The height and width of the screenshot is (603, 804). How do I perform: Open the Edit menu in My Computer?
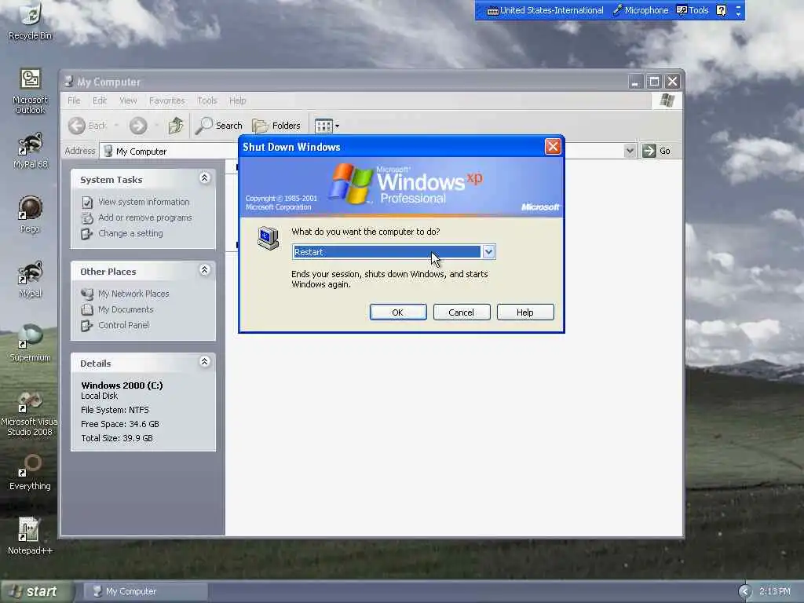(100, 100)
